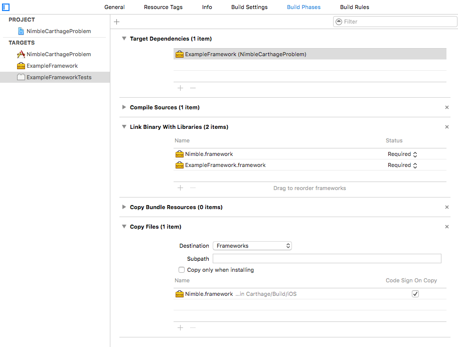
Task: Collapse Link Binary With Libraries section
Action: point(124,127)
